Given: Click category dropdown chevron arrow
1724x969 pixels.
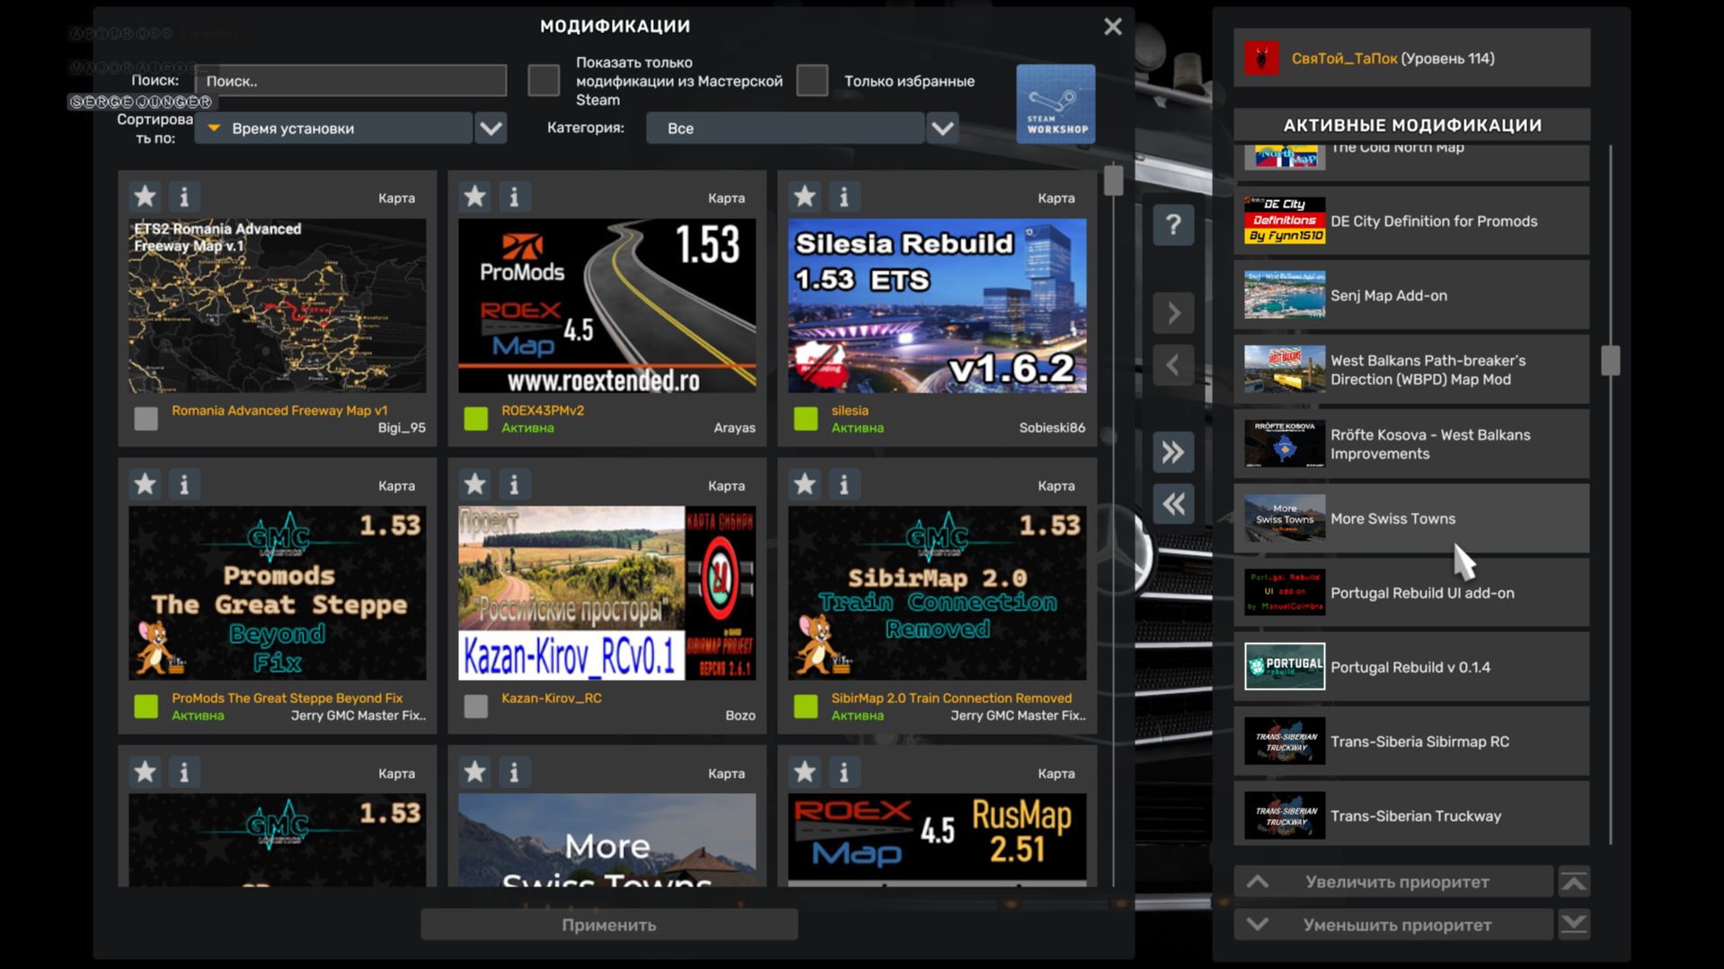Looking at the screenshot, I should tap(942, 128).
